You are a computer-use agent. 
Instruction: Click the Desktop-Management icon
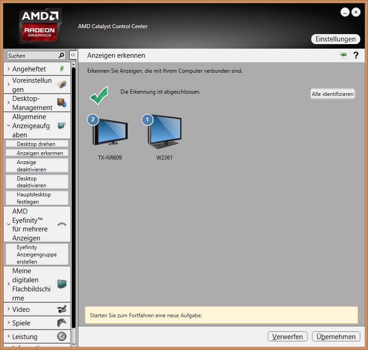pyautogui.click(x=62, y=103)
